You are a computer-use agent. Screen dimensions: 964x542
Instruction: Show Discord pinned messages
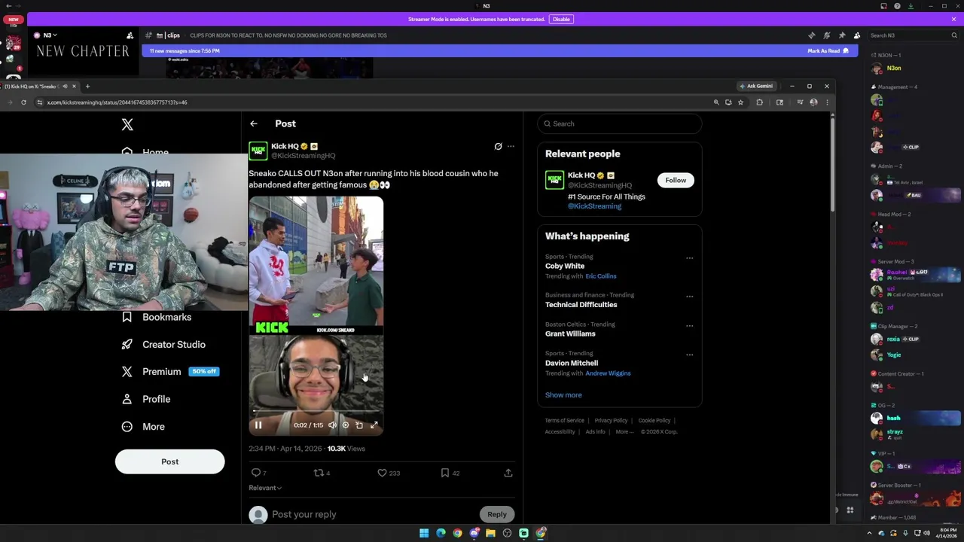pyautogui.click(x=841, y=35)
